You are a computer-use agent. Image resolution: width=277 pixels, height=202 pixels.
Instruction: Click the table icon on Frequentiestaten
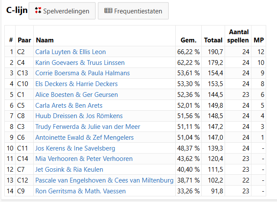108,11
